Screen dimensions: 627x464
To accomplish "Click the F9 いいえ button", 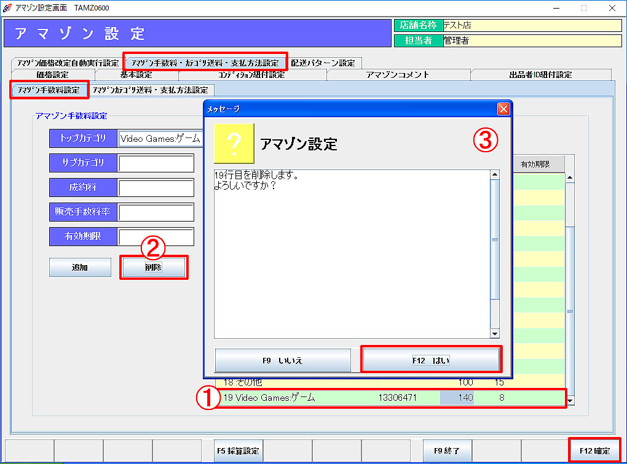I will coord(282,360).
